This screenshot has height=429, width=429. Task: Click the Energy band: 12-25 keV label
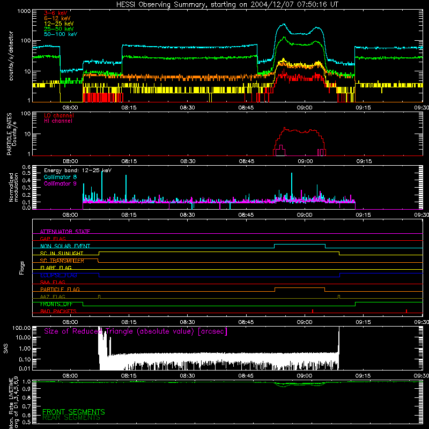tap(78, 171)
